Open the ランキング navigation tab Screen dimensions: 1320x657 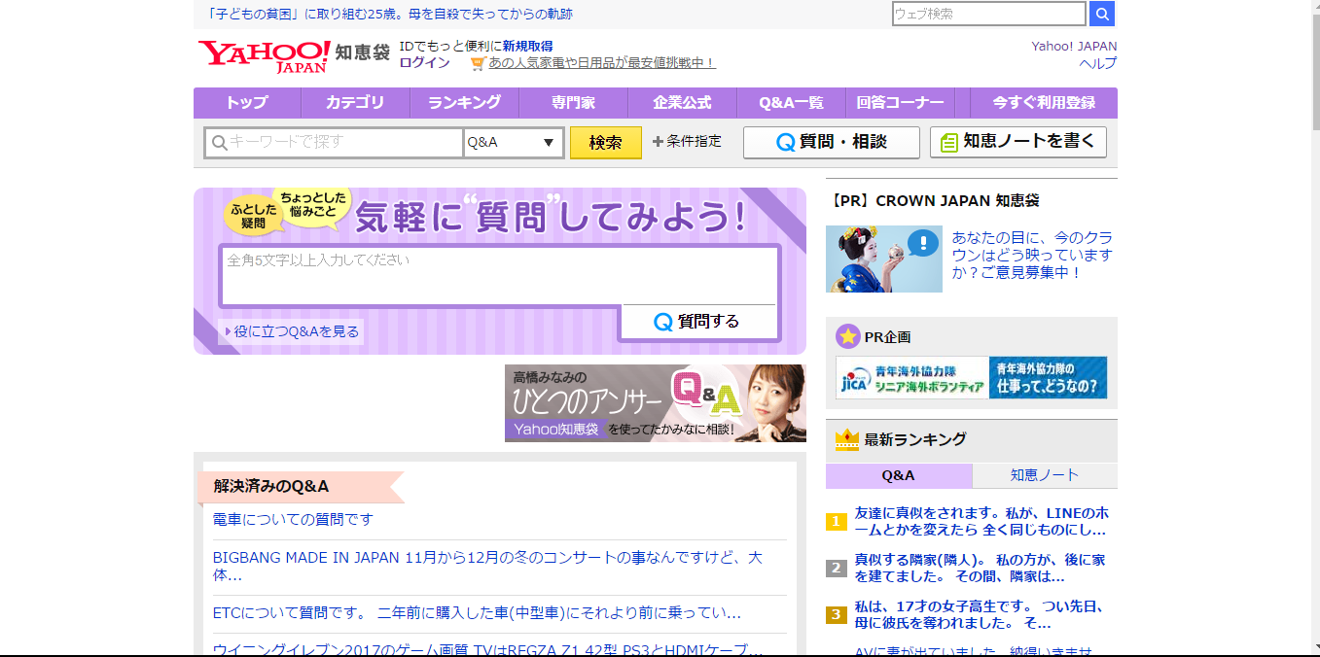point(464,102)
